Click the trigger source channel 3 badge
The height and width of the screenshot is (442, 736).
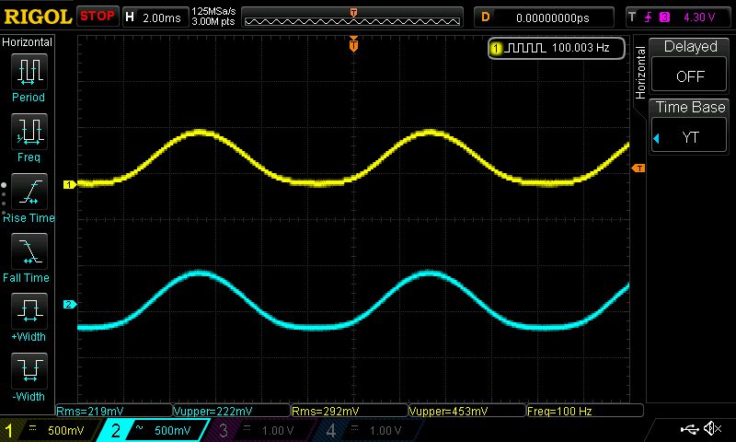[664, 17]
